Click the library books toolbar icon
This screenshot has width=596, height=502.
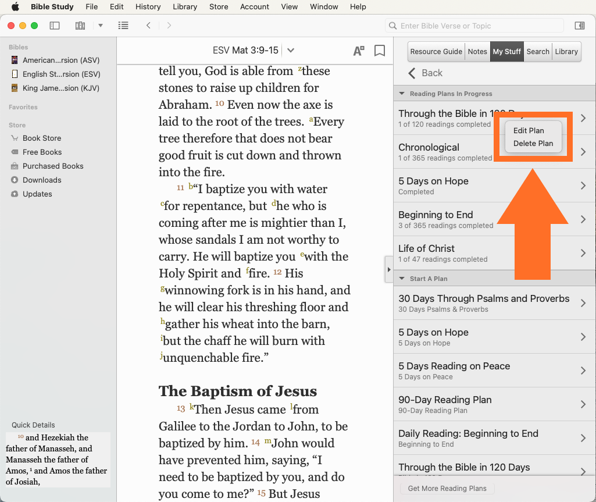[80, 26]
